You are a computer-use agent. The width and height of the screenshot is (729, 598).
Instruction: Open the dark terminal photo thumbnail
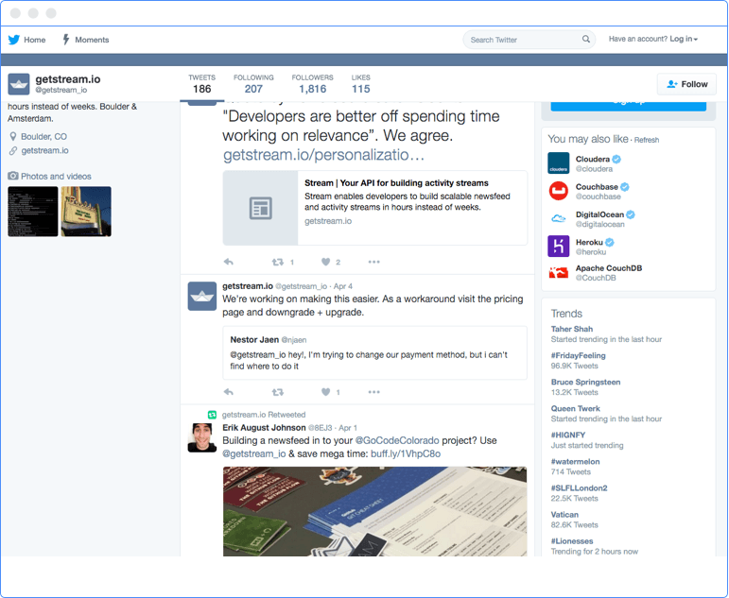[x=33, y=212]
